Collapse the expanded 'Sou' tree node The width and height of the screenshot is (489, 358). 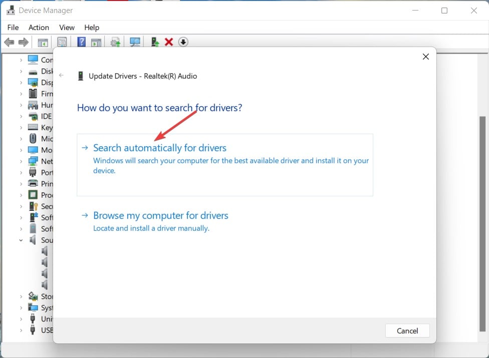21,240
